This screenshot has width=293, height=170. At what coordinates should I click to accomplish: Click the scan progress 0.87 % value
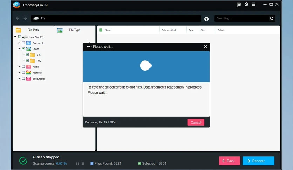61,163
